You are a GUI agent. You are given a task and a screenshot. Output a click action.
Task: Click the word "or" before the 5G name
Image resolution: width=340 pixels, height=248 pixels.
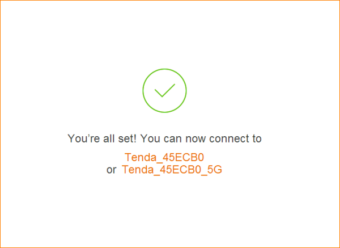(111, 170)
